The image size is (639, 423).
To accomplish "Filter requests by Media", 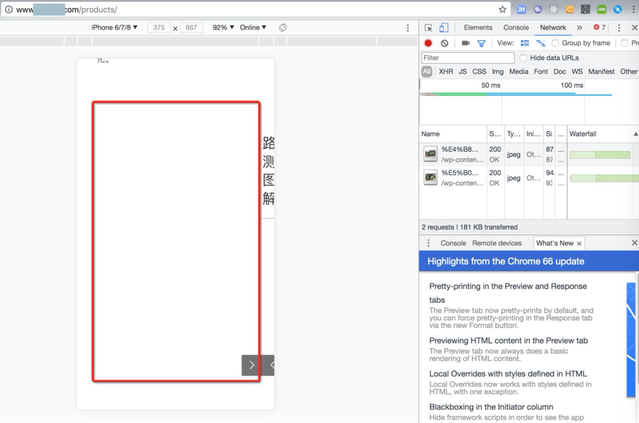I will (x=519, y=72).
